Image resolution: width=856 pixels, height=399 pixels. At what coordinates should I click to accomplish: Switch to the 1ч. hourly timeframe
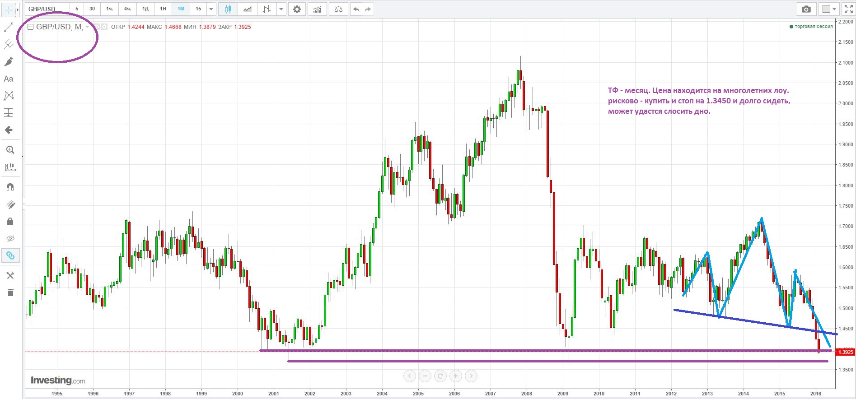[x=109, y=9]
